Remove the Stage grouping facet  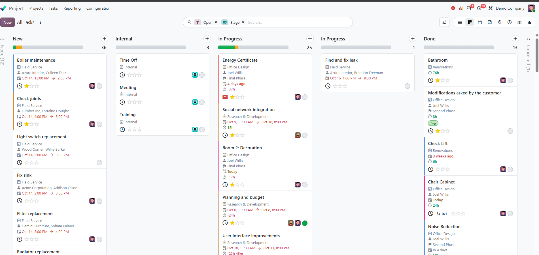[x=243, y=22]
